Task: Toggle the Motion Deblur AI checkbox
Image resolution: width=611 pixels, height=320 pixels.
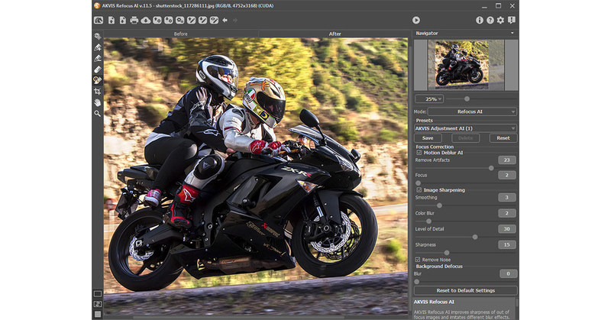Action: tap(419, 153)
